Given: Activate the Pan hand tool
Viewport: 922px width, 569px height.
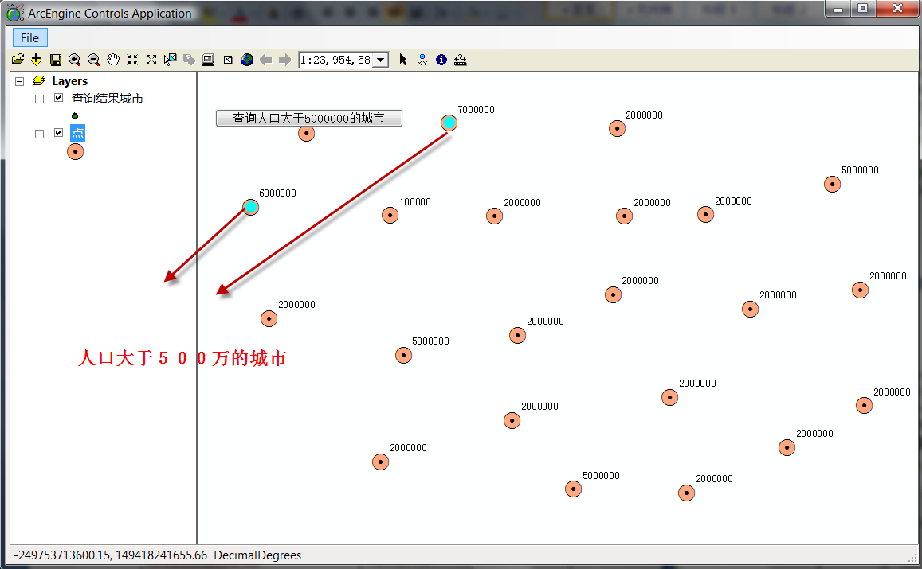Looking at the screenshot, I should click(x=113, y=60).
